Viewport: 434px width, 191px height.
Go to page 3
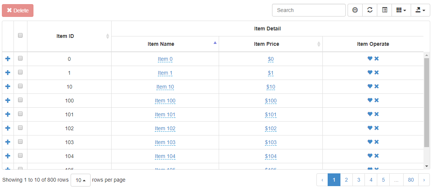(359, 180)
